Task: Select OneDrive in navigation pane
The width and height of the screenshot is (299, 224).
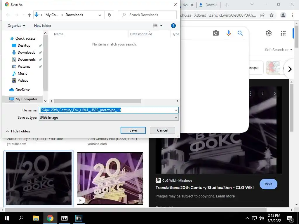Action: coord(22,90)
